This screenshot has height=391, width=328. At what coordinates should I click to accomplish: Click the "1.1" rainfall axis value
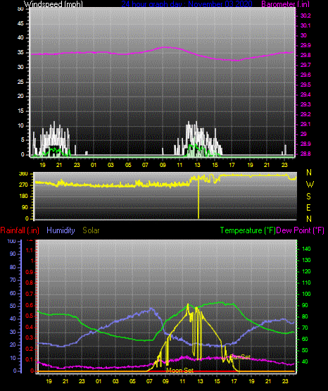point(30,250)
